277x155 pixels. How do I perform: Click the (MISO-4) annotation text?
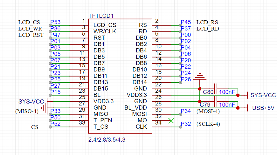[27, 111]
